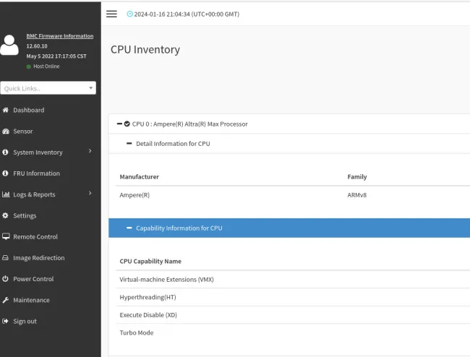This screenshot has width=470, height=357.
Task: Click the Maintenance wrench icon
Action: coord(6,300)
